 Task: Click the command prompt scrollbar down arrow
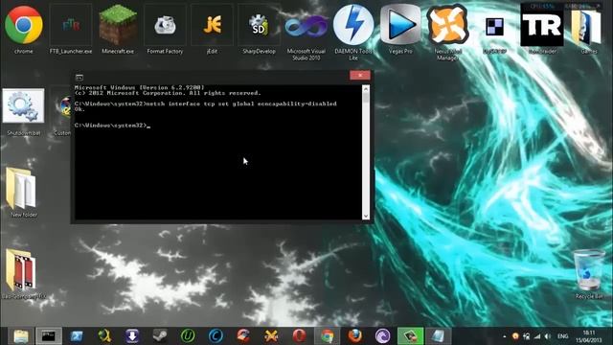[x=366, y=216]
